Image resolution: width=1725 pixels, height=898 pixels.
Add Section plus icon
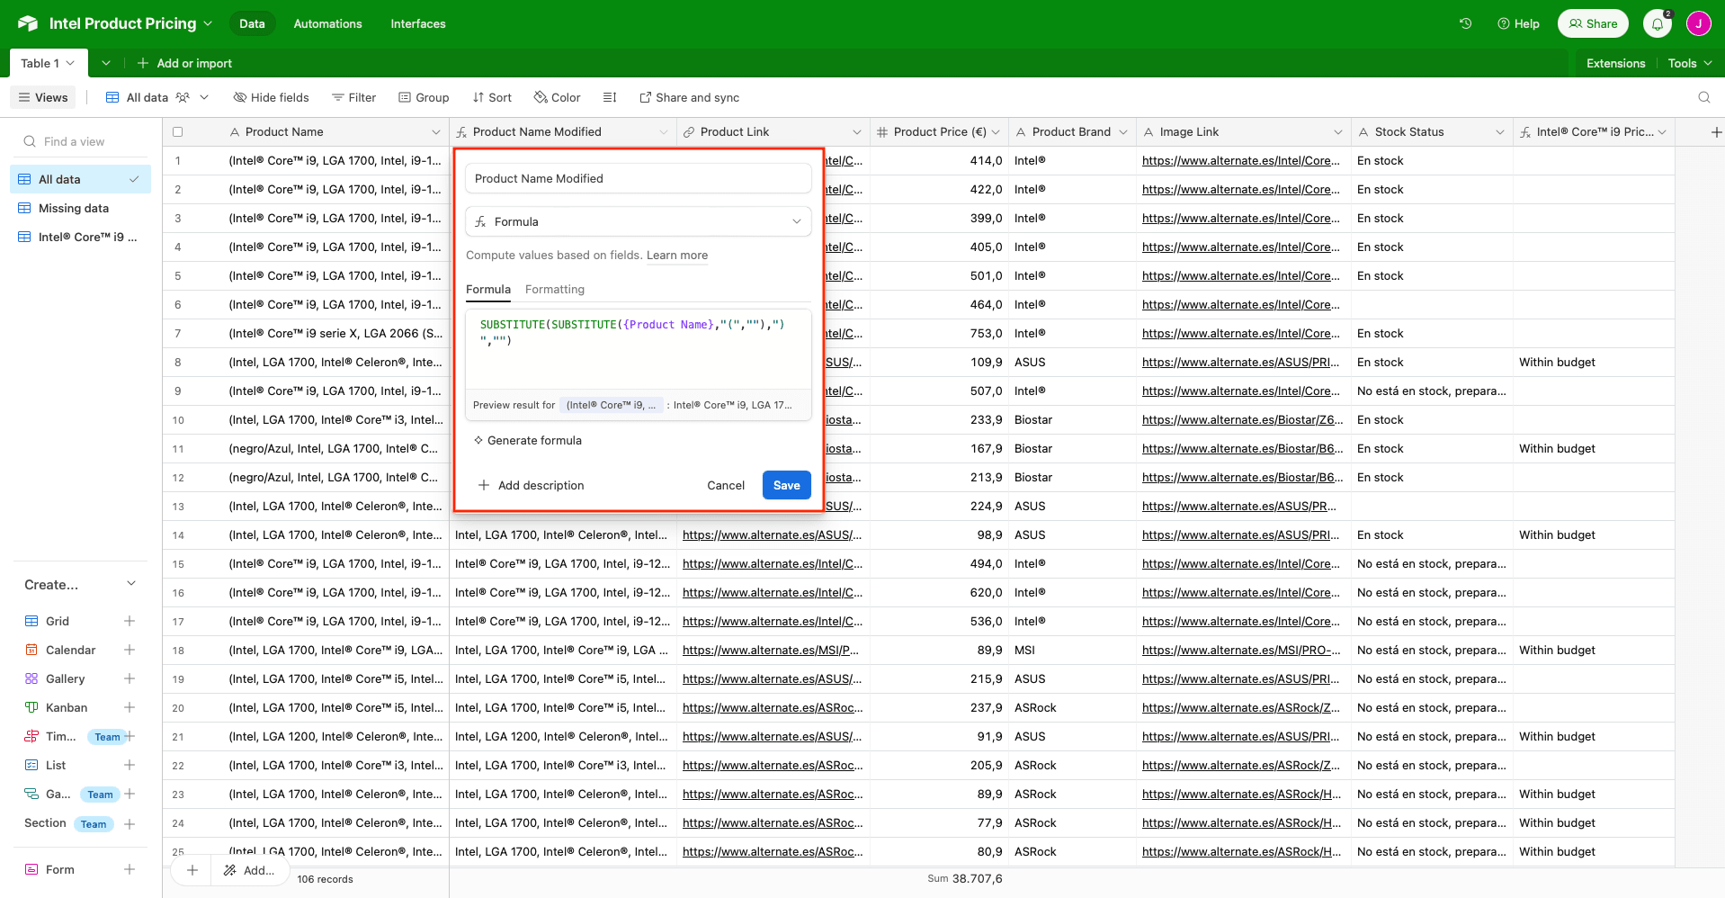[130, 823]
